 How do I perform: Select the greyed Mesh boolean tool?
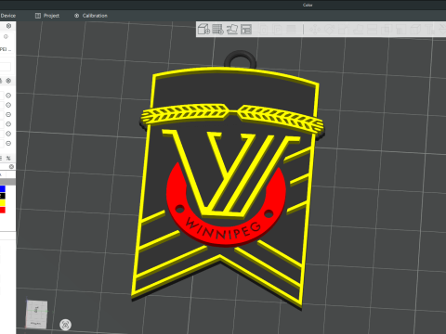click(x=387, y=30)
